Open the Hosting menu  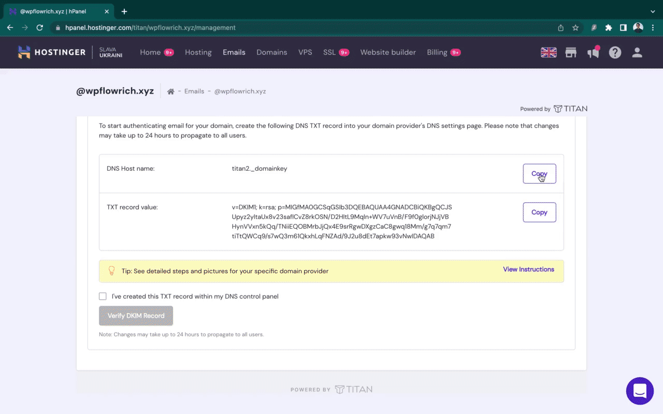click(x=198, y=52)
